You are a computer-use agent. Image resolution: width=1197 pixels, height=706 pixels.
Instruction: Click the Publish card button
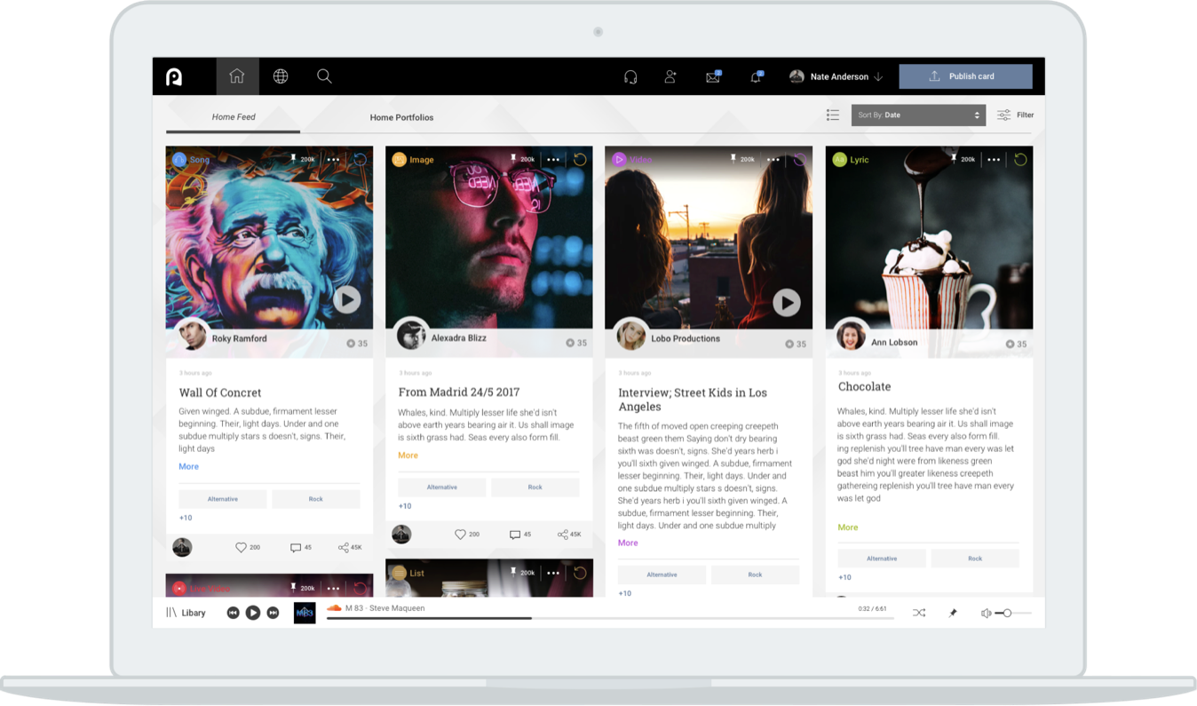pyautogui.click(x=965, y=76)
